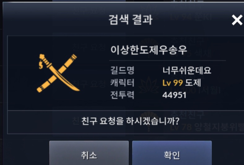This screenshot has height=165, width=244.
Task: Click the 친구 요청을 하시겠습니까? prompt text
Action: pos(130,121)
